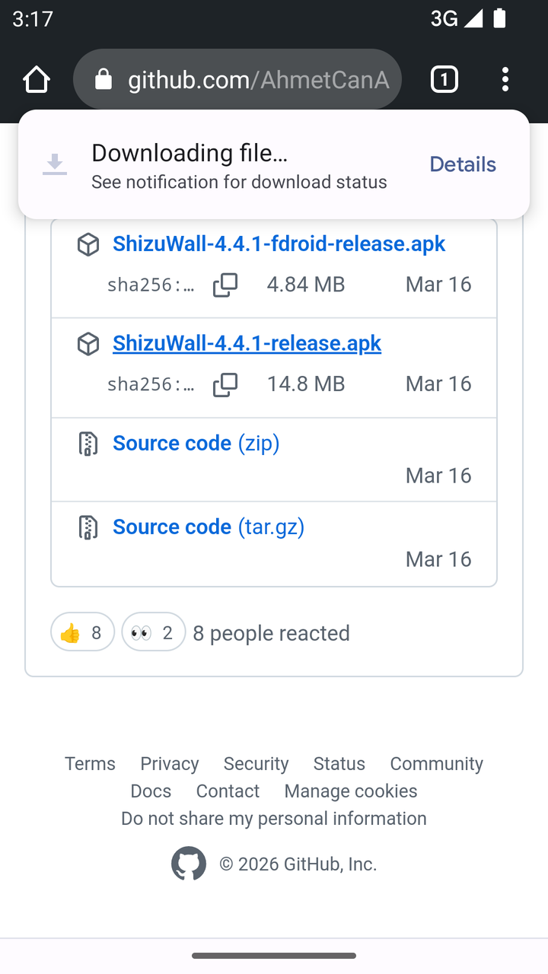Open the Privacy footer link

169,763
